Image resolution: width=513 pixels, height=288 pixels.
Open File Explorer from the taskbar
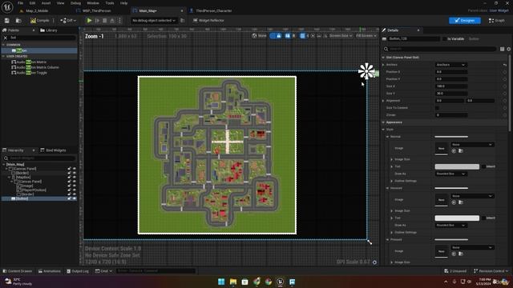coord(233,282)
